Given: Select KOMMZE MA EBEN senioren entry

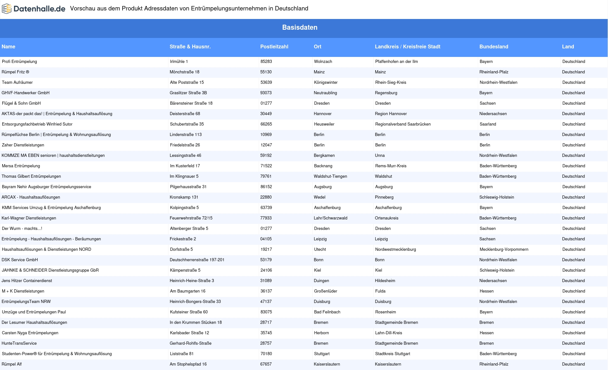Looking at the screenshot, I should pos(53,156).
